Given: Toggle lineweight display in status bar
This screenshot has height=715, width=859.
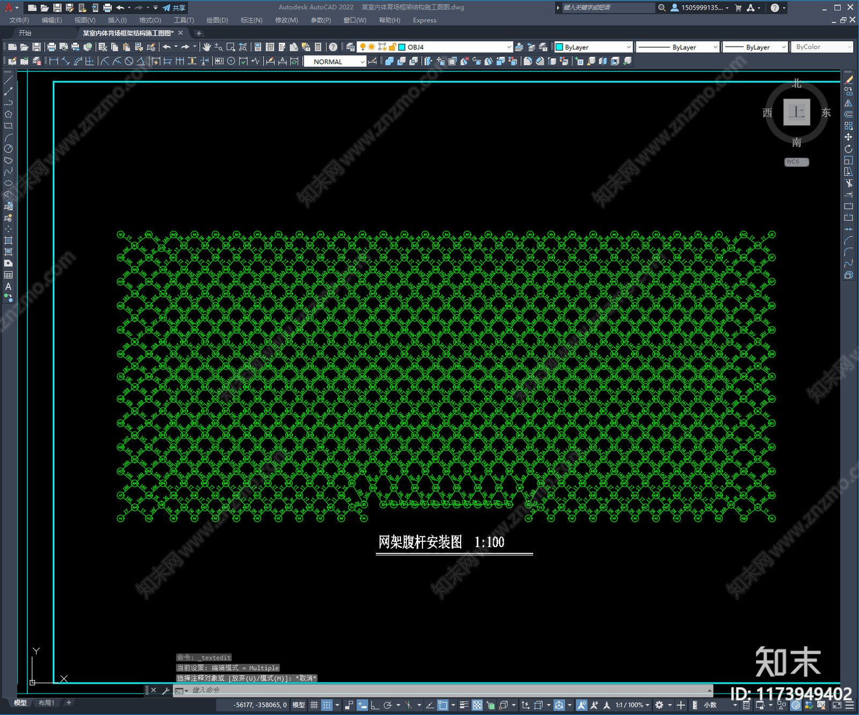Looking at the screenshot, I should click(464, 705).
